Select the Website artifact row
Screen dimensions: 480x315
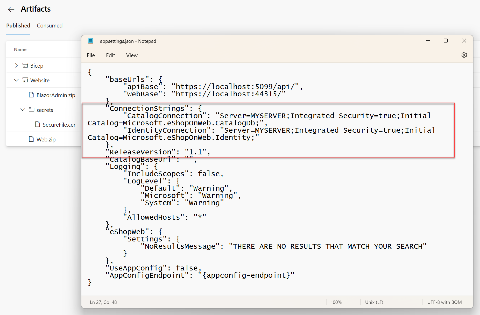click(x=44, y=80)
